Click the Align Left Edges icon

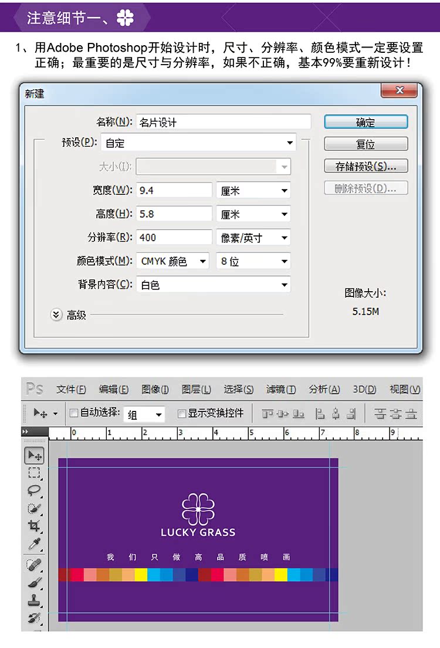(320, 414)
